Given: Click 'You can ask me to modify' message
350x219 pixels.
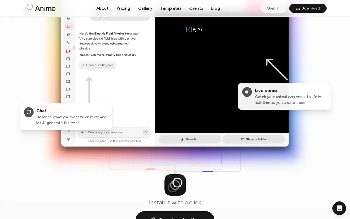Looking at the screenshot, I should [x=108, y=55].
